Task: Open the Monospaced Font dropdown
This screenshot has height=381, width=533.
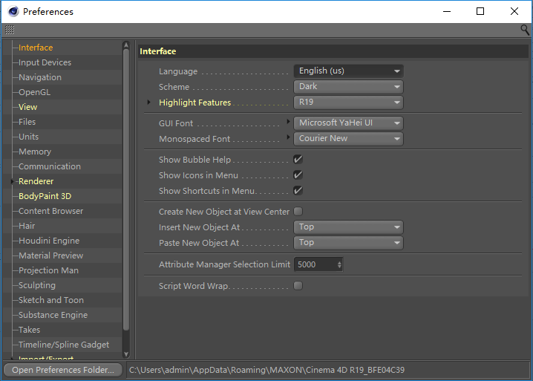Action: [x=348, y=139]
